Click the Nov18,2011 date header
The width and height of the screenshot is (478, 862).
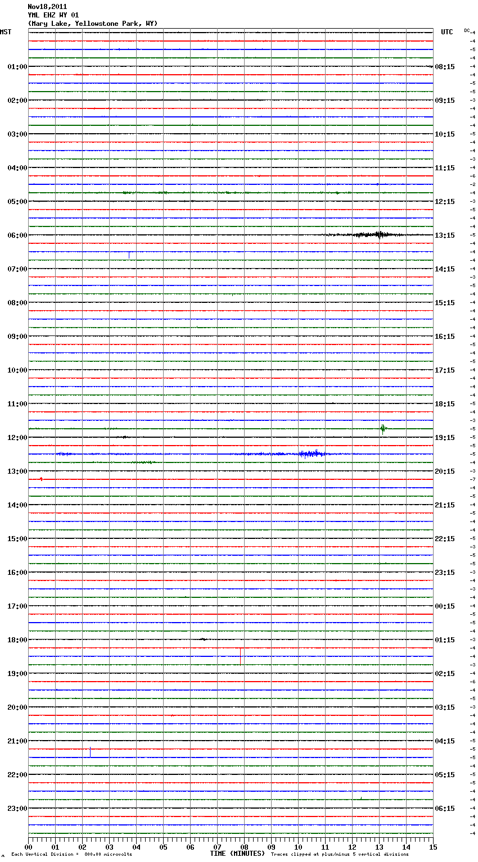tap(47, 7)
